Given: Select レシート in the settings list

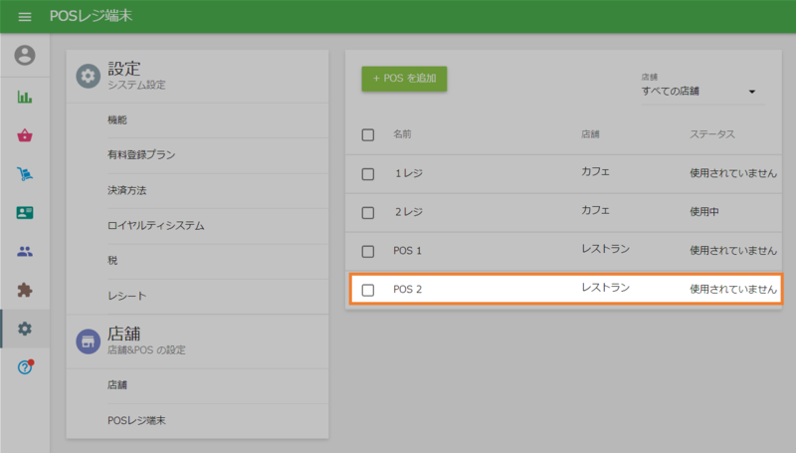Looking at the screenshot, I should pos(126,297).
